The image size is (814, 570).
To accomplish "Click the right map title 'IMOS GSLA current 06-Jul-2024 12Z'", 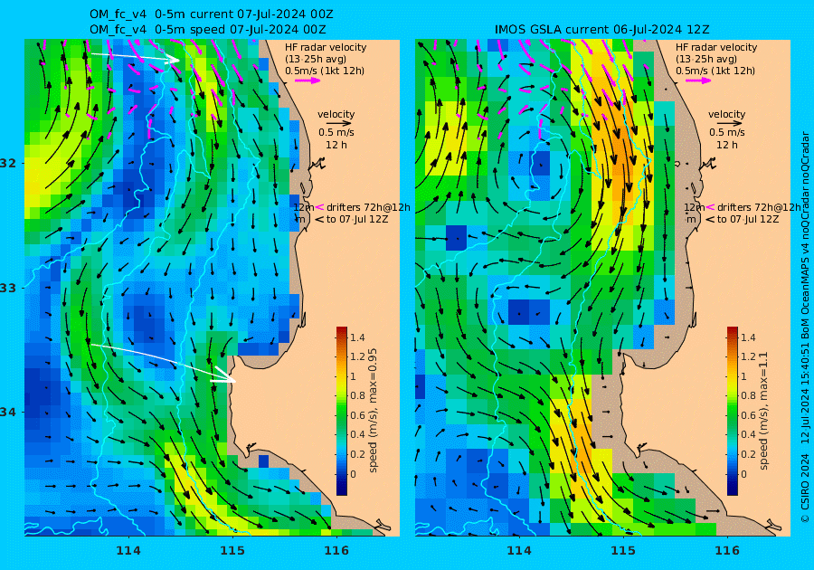I will pos(601,29).
